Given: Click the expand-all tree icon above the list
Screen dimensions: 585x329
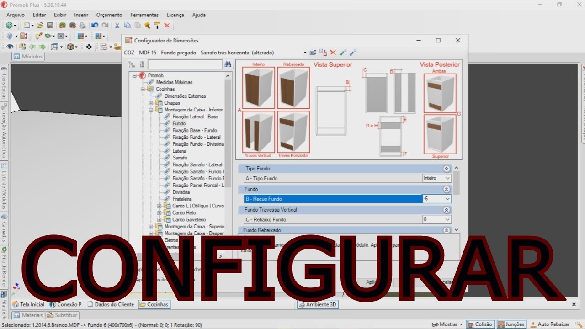Looking at the screenshot, I should tap(132, 64).
